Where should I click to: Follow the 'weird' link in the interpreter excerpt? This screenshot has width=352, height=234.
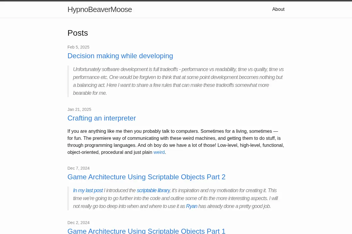point(159,152)
